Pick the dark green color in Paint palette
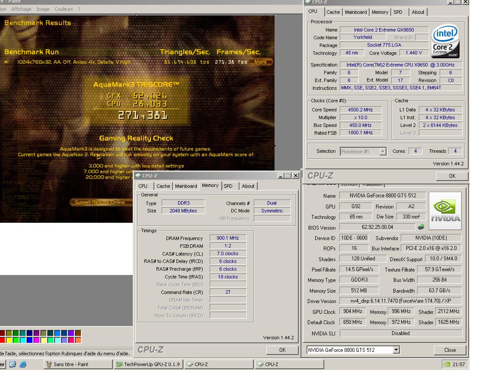The image size is (498, 373). [16, 333]
